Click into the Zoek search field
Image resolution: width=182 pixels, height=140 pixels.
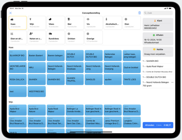tap(159, 13)
